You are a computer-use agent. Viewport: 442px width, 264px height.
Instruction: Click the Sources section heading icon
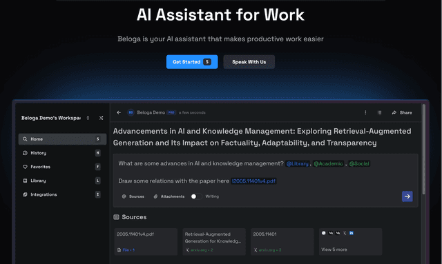click(x=116, y=217)
